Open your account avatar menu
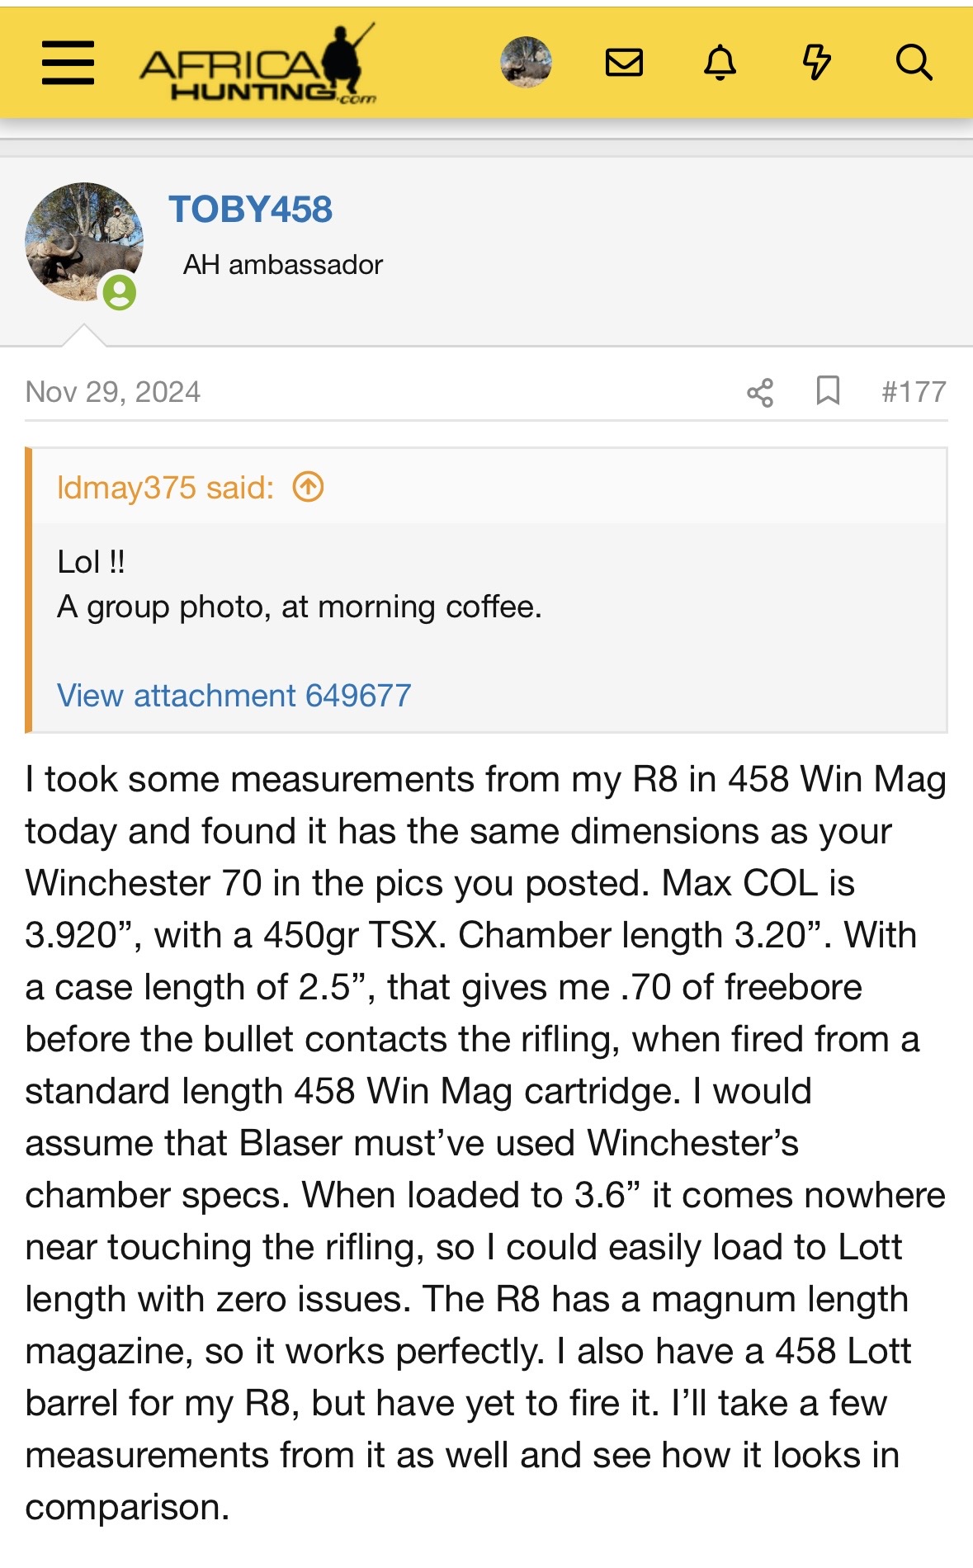 tap(526, 62)
